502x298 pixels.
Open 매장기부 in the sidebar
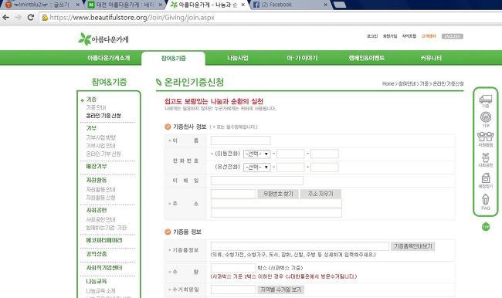(96, 167)
